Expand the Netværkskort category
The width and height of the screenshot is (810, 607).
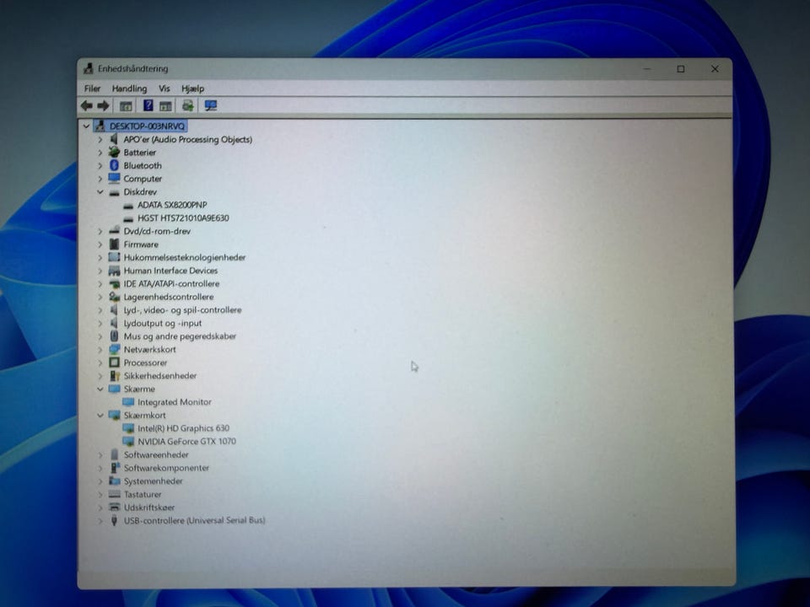click(x=100, y=349)
